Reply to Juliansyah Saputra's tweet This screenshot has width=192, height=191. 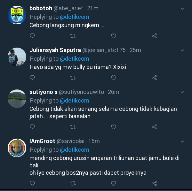pos(32,78)
